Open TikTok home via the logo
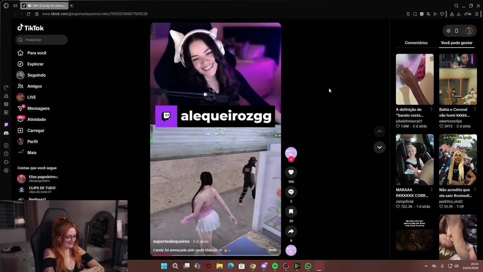The height and width of the screenshot is (272, 483). 31,28
